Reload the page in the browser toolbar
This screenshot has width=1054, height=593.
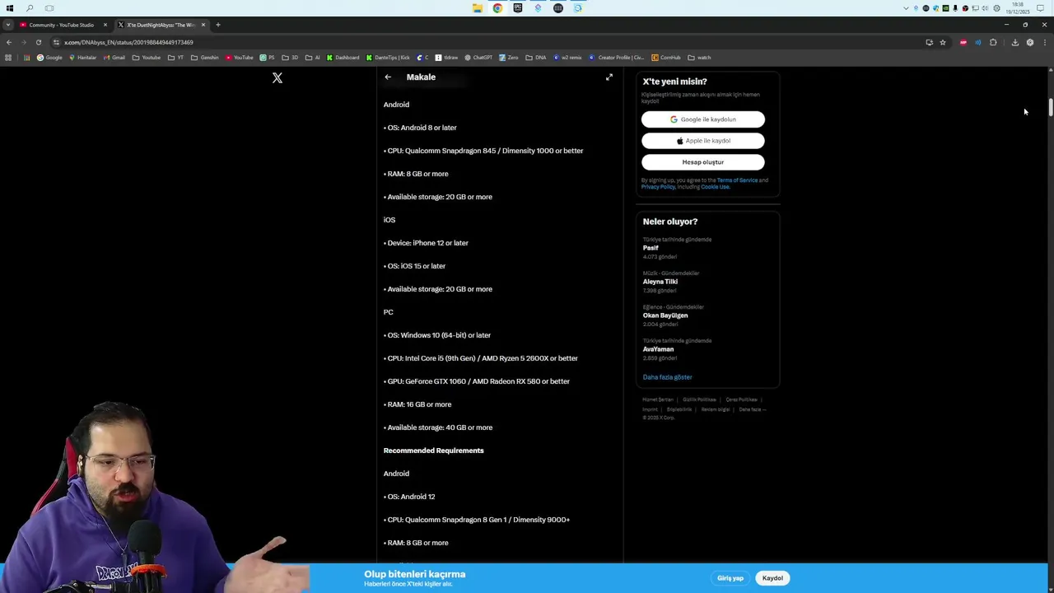pyautogui.click(x=38, y=42)
